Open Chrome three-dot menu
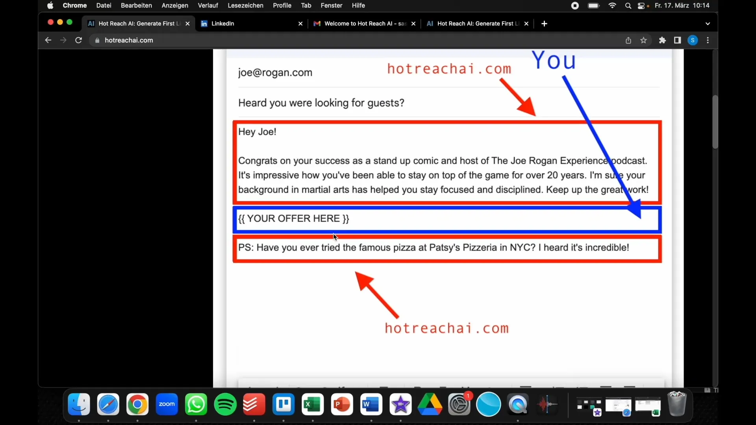Screen dimensions: 756x425 (x=708, y=40)
